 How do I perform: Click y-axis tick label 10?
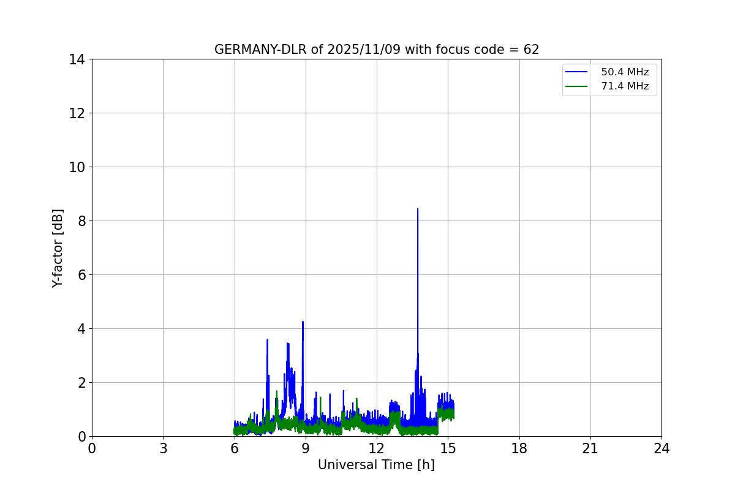coord(77,167)
